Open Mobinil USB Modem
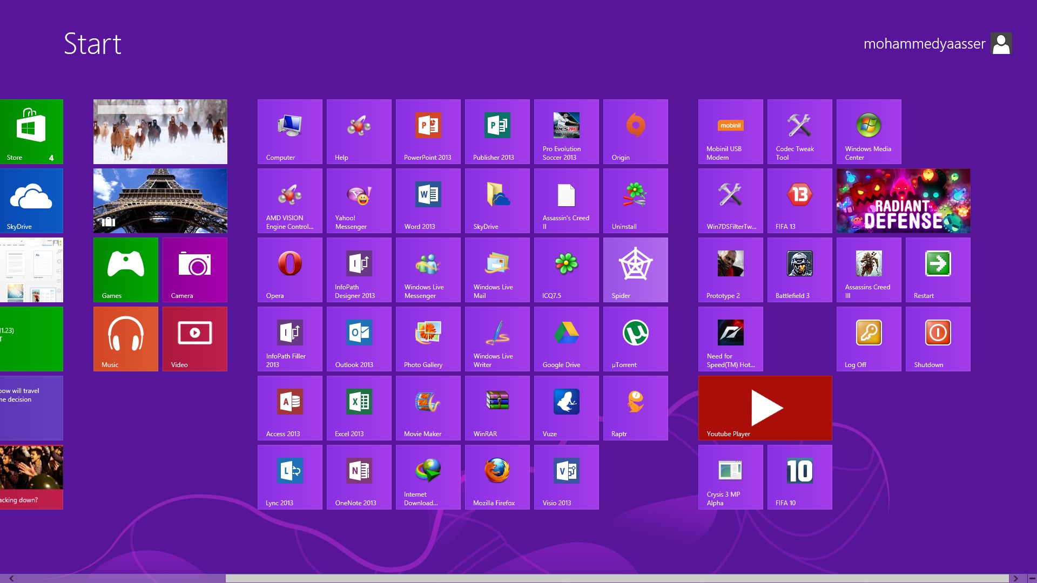 pyautogui.click(x=731, y=132)
